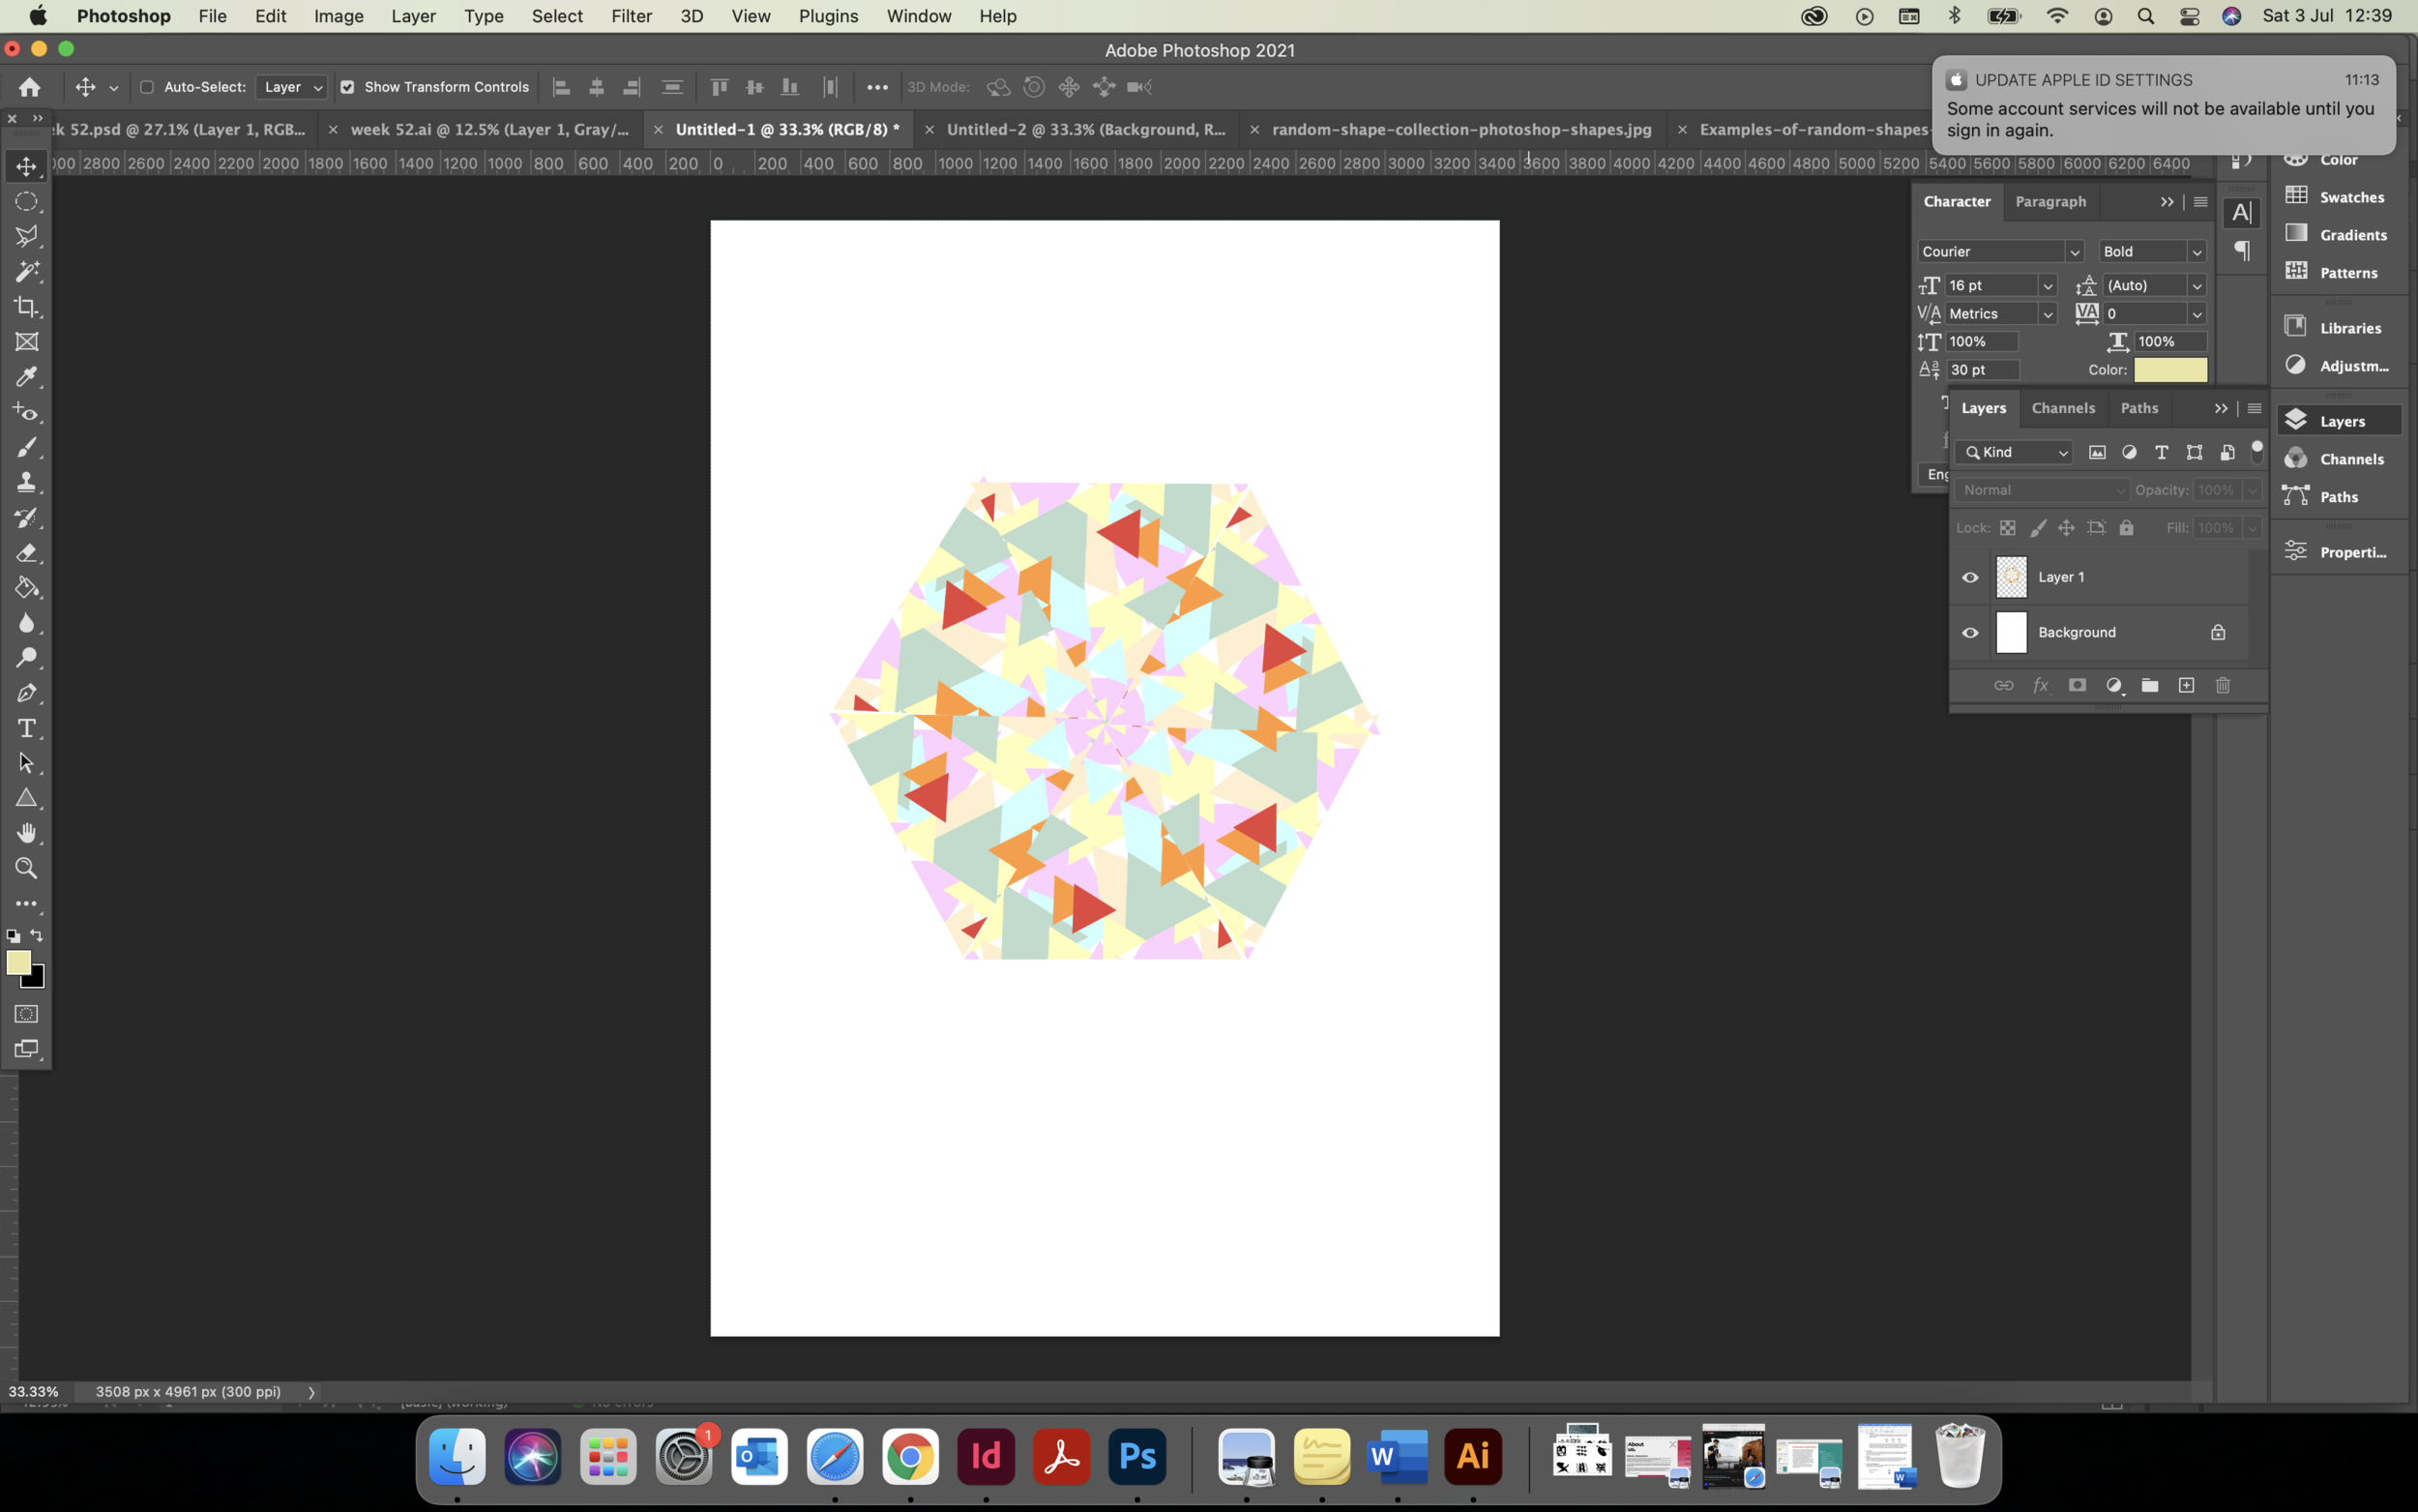Toggle visibility of Background layer
Screen dimensions: 2418x1512
[x=1969, y=633]
